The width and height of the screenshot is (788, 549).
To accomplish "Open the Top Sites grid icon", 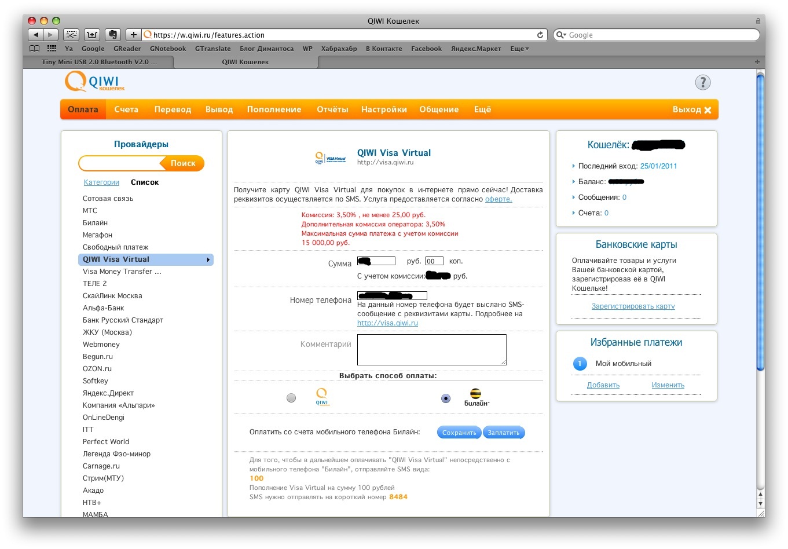I will (52, 49).
